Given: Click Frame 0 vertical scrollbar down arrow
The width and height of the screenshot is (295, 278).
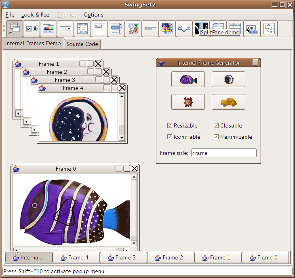Looking at the screenshot, I should tap(134, 243).
